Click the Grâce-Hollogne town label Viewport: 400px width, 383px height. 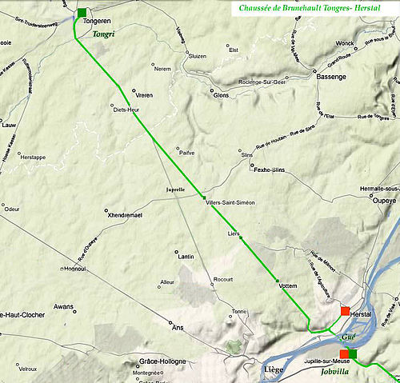tap(162, 361)
